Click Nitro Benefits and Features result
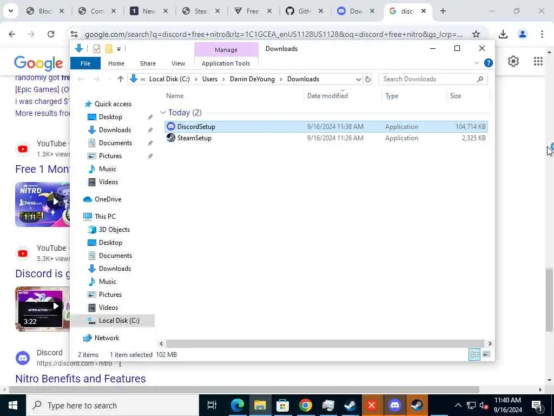Screen dimensions: 554x416 point(81,379)
